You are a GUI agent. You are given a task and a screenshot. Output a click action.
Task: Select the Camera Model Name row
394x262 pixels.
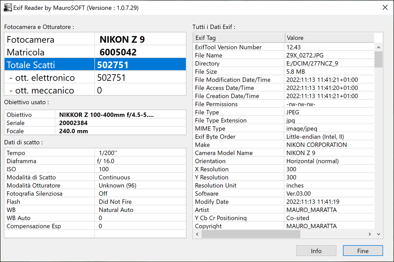(x=284, y=153)
